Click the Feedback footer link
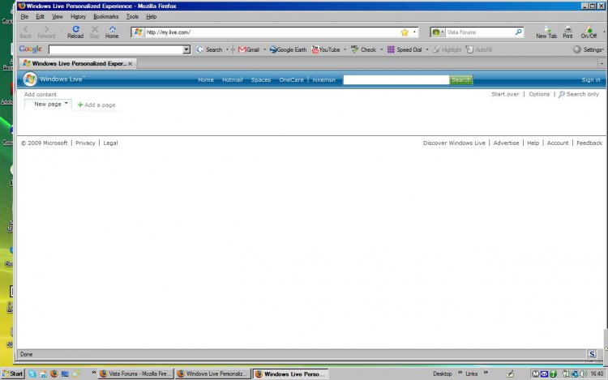The image size is (608, 380). coord(589,143)
